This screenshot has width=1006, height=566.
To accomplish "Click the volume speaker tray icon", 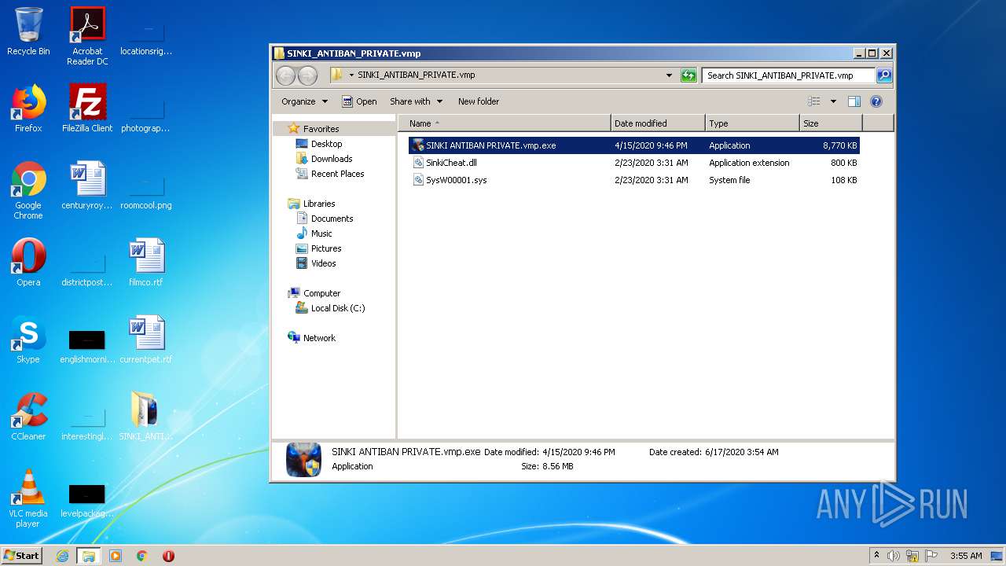I will 894,556.
